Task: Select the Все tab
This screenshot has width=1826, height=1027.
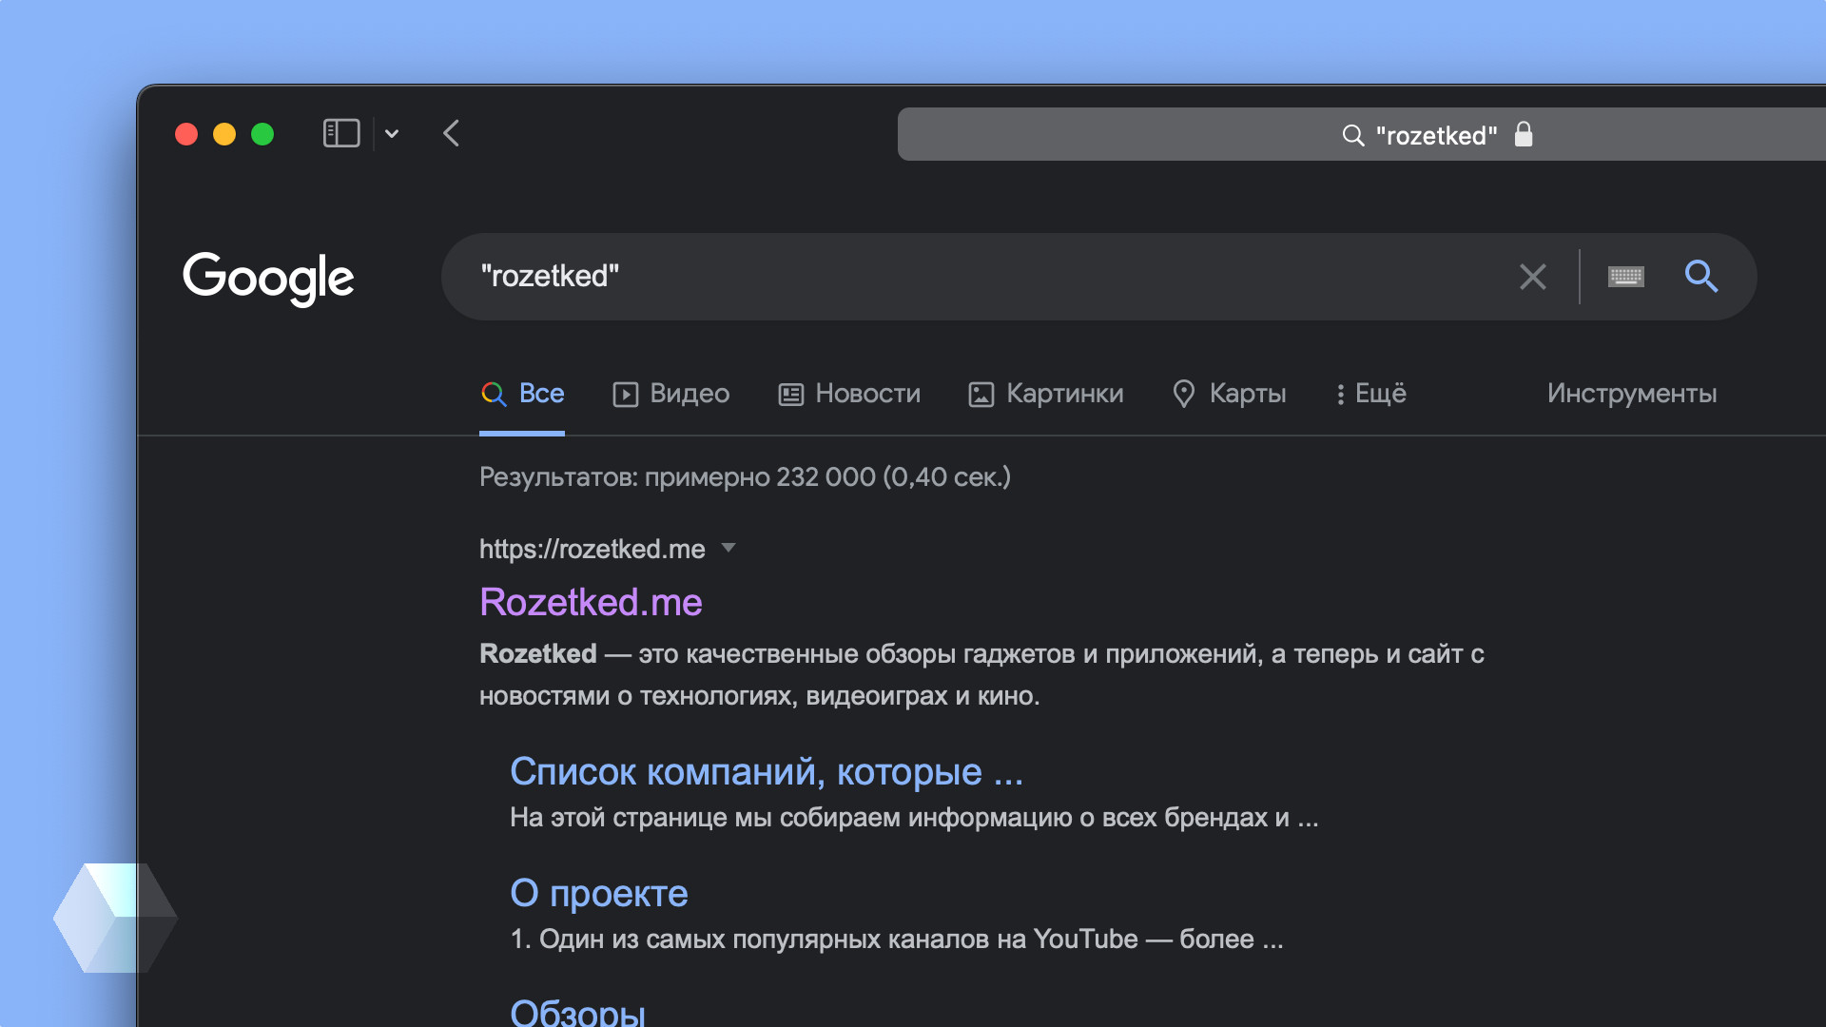Action: [x=522, y=394]
